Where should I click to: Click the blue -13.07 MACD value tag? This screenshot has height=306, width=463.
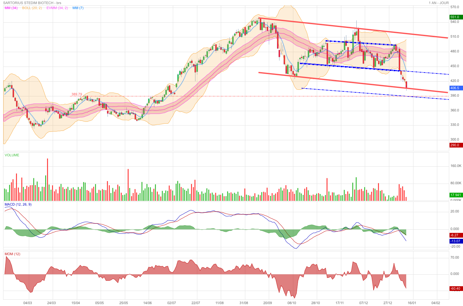(x=456, y=241)
